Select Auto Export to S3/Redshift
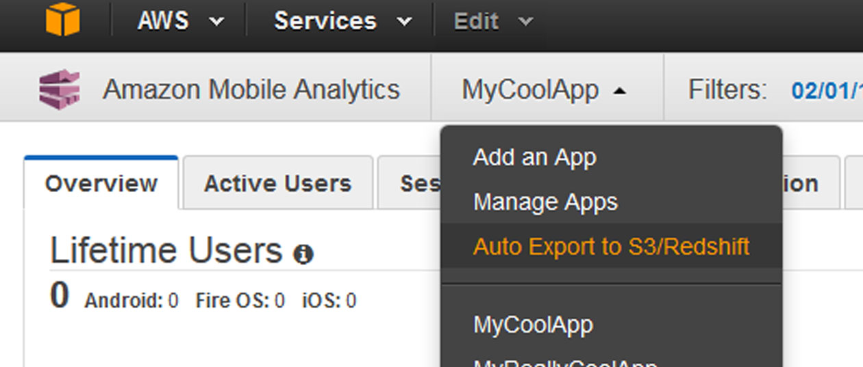The image size is (863, 367). tap(611, 246)
